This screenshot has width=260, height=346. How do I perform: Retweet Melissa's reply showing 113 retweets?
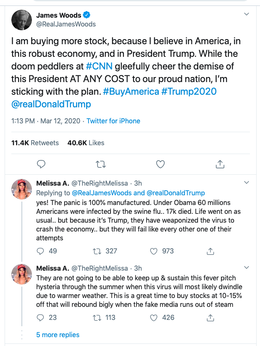[x=97, y=318]
